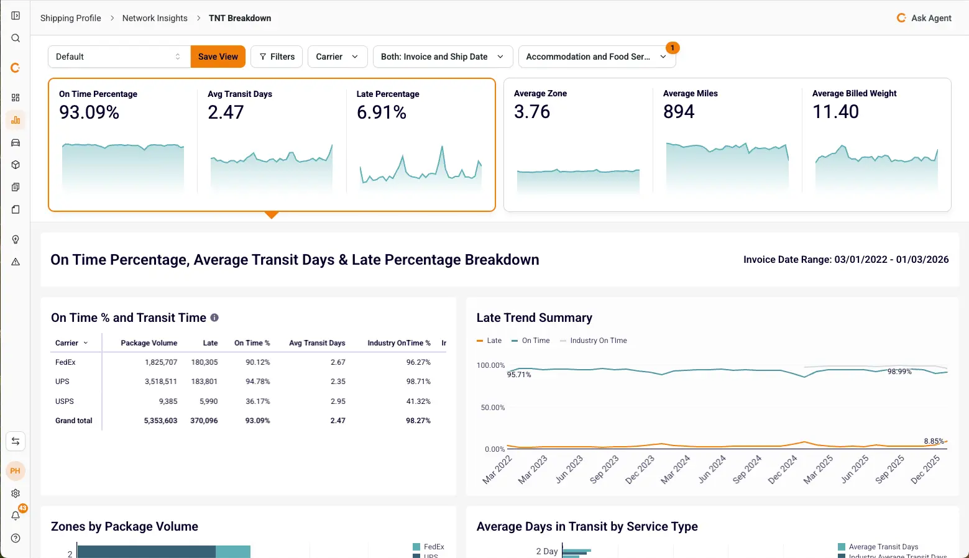Open the Default view selector
Viewport: 969px width, 558px height.
point(118,57)
